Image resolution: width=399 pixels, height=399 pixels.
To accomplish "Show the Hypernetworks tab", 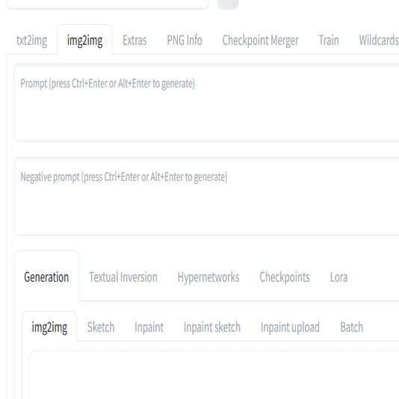I will tap(208, 277).
